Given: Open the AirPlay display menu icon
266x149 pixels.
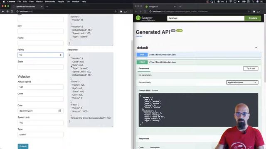Looking at the screenshot, I should 235,2.
